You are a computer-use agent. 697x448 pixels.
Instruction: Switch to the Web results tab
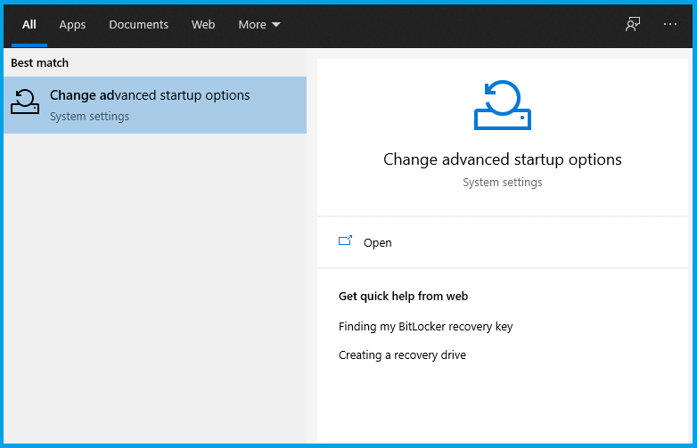203,25
